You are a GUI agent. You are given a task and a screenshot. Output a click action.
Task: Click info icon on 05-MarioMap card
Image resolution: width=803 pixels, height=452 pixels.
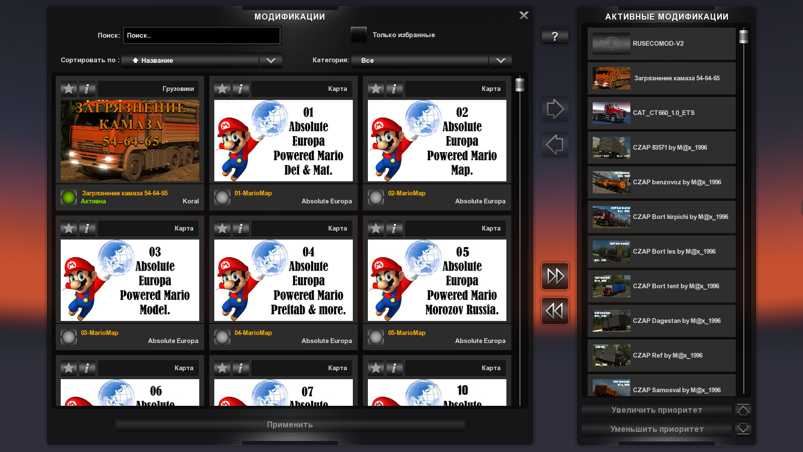coord(394,229)
